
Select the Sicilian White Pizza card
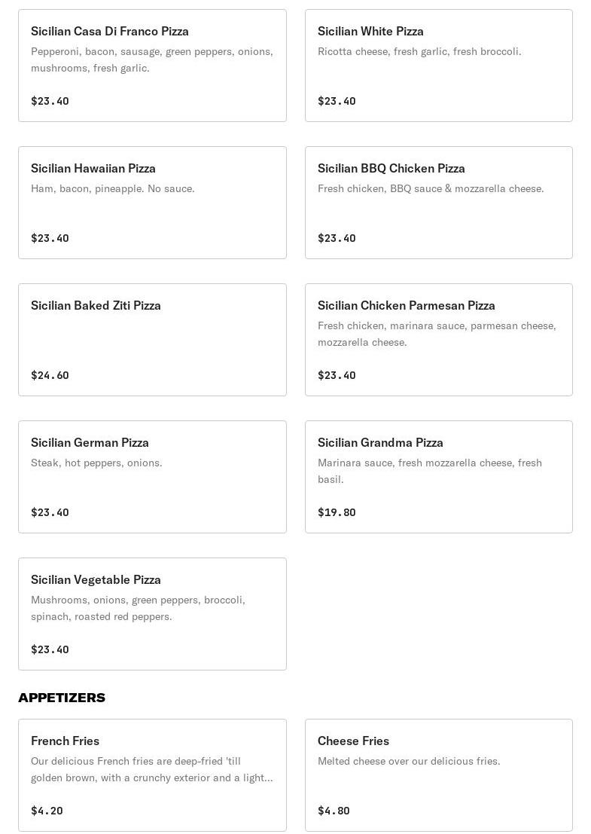[x=438, y=66]
